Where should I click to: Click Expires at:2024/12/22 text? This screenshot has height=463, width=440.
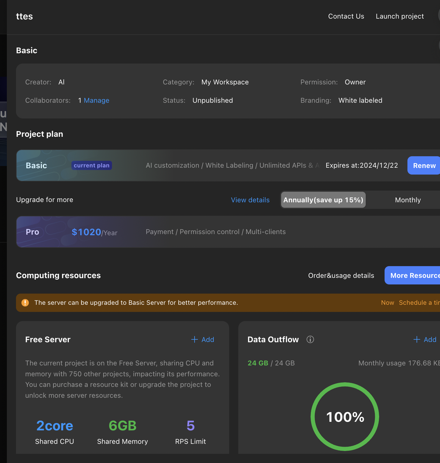tap(362, 165)
